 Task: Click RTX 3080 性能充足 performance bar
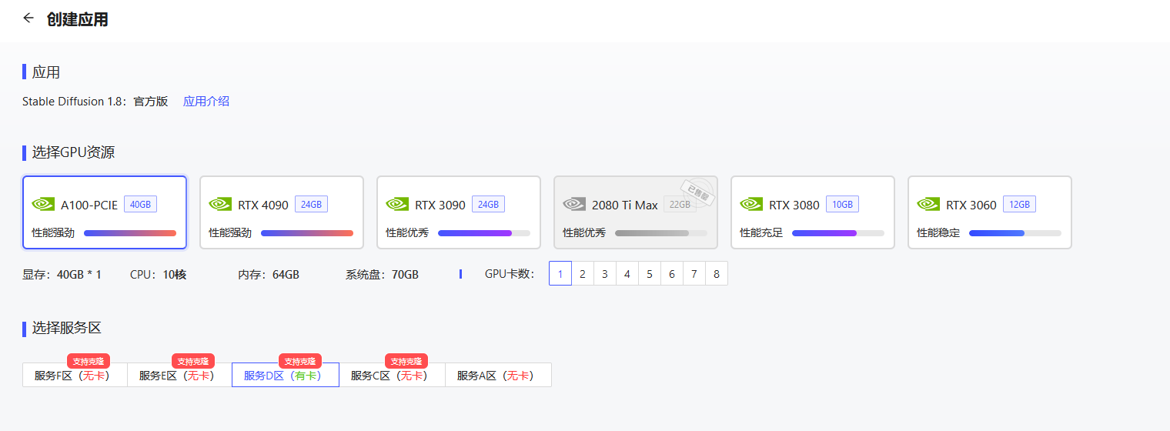point(838,233)
